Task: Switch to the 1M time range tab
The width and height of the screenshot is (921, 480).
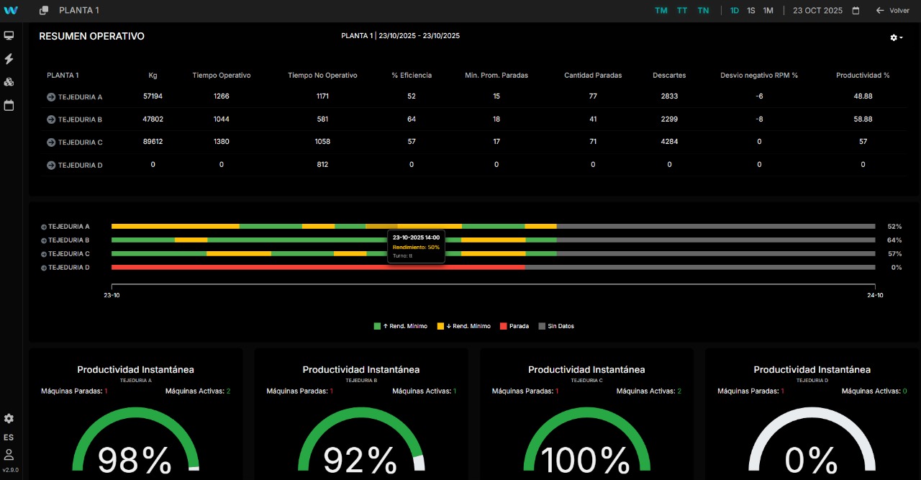Action: [x=767, y=10]
